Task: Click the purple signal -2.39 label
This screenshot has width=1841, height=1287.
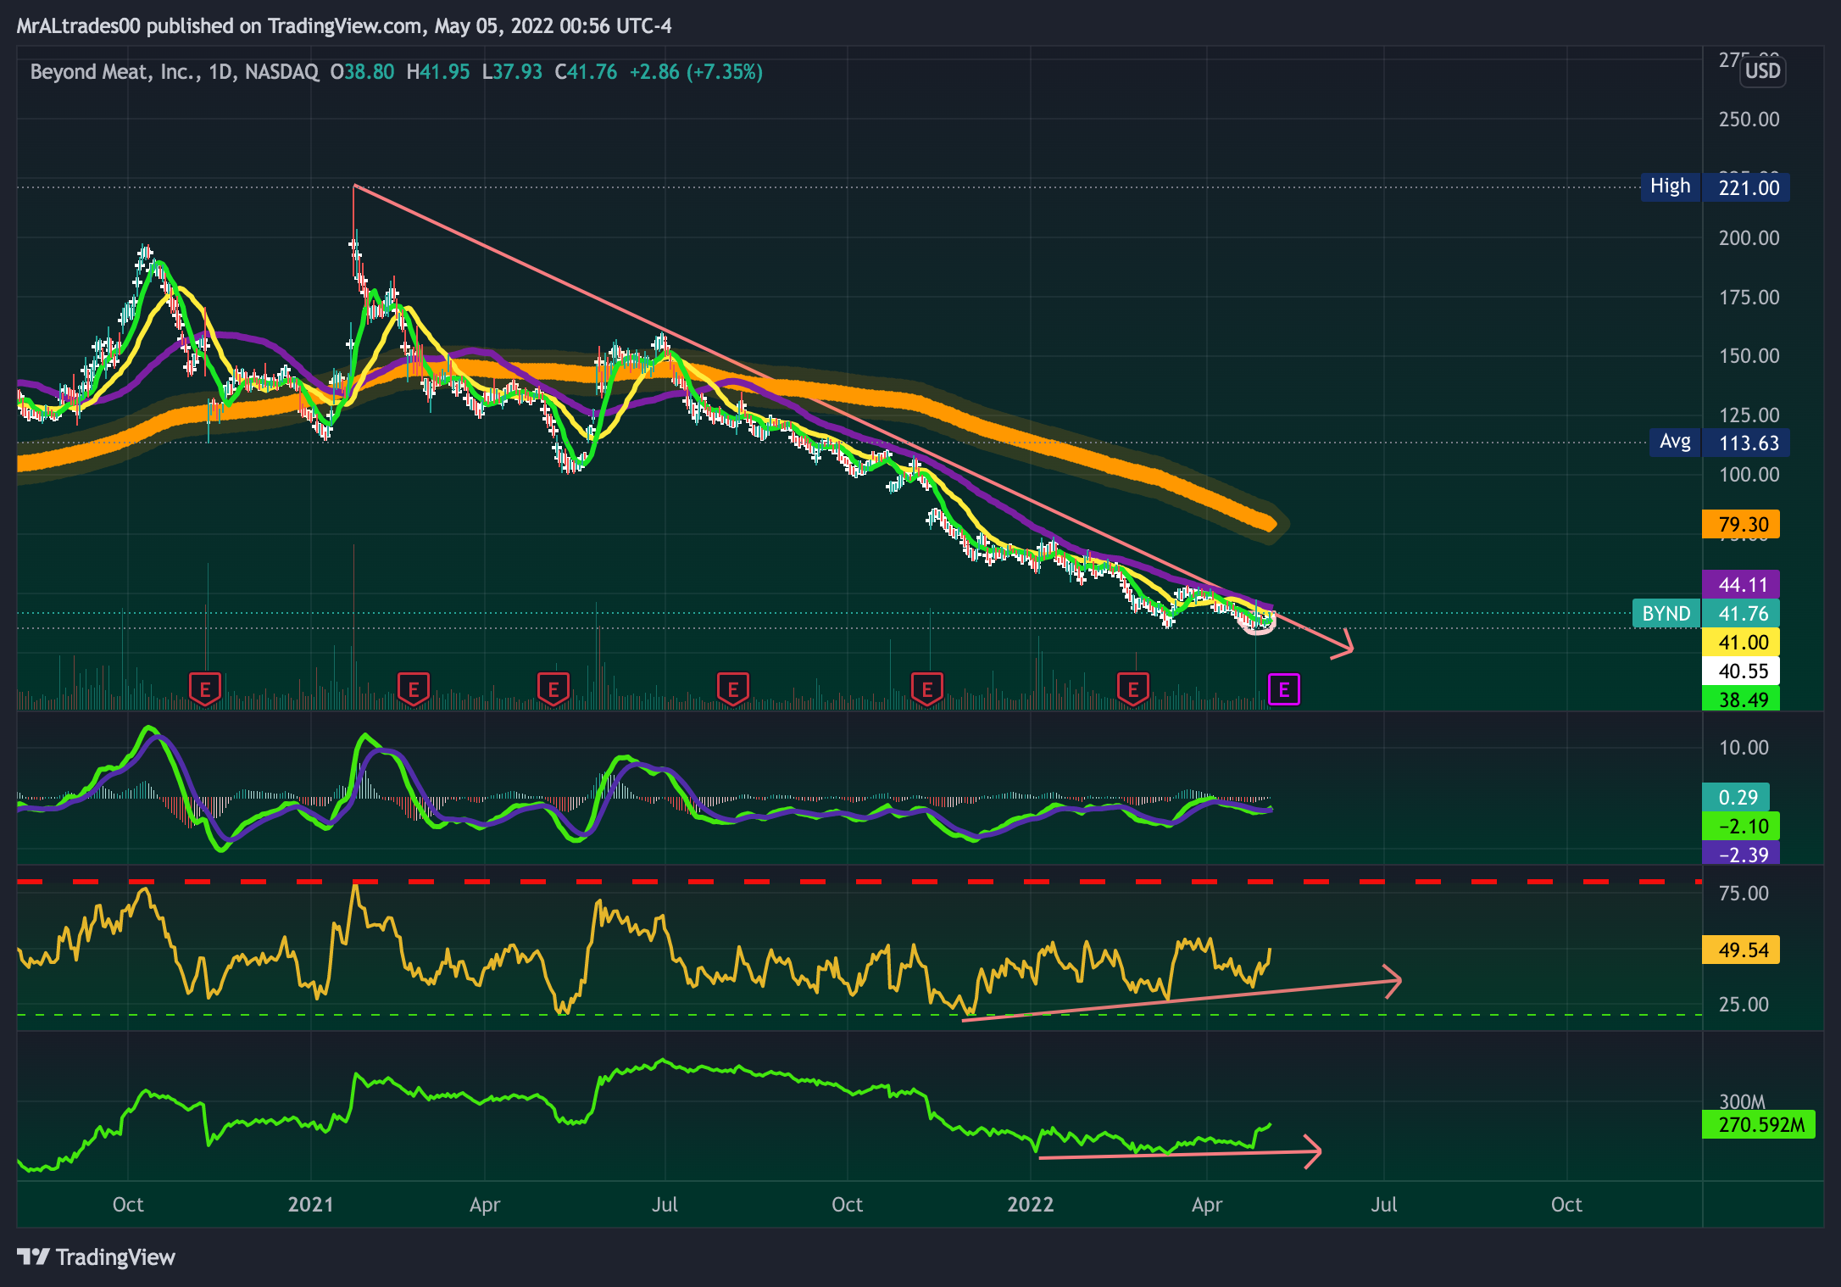Action: coord(1741,854)
